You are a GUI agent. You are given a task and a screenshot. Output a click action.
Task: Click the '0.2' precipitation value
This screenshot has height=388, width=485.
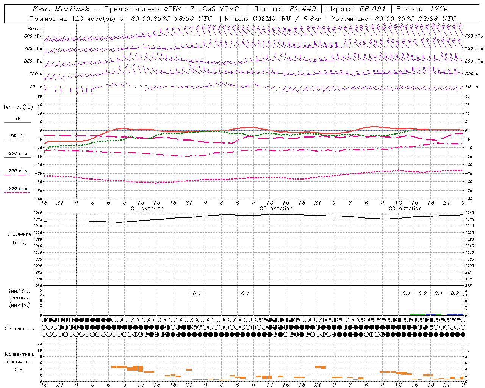tap(422, 294)
